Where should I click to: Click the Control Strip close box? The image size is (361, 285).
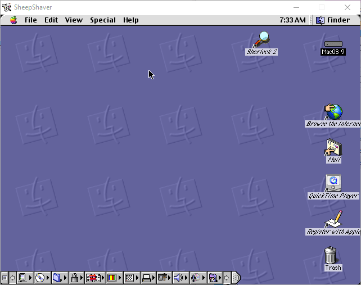(x=4, y=278)
